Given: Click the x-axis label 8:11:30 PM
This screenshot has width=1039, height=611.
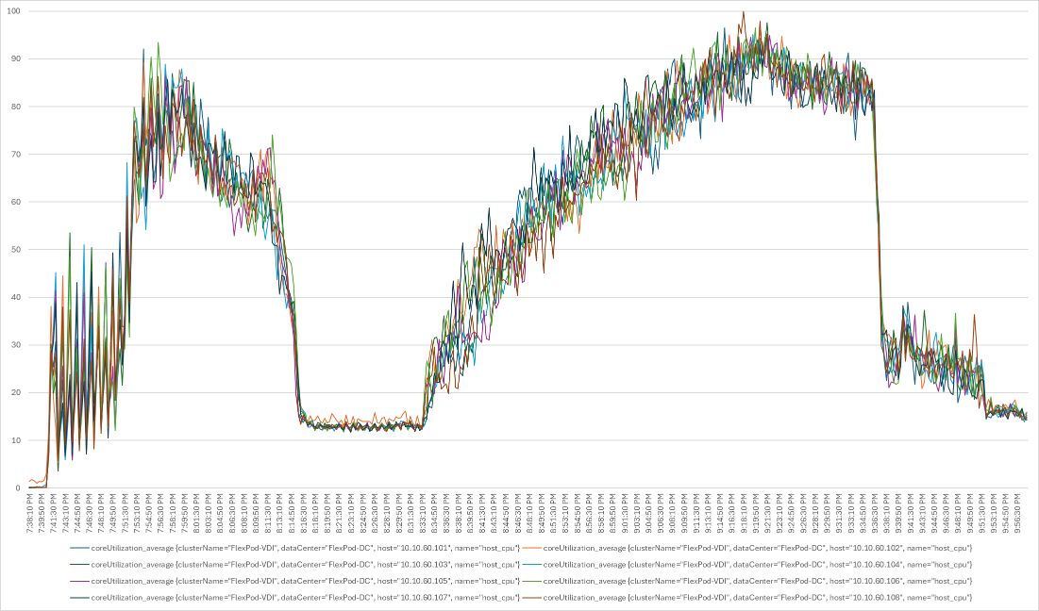Looking at the screenshot, I should point(268,511).
